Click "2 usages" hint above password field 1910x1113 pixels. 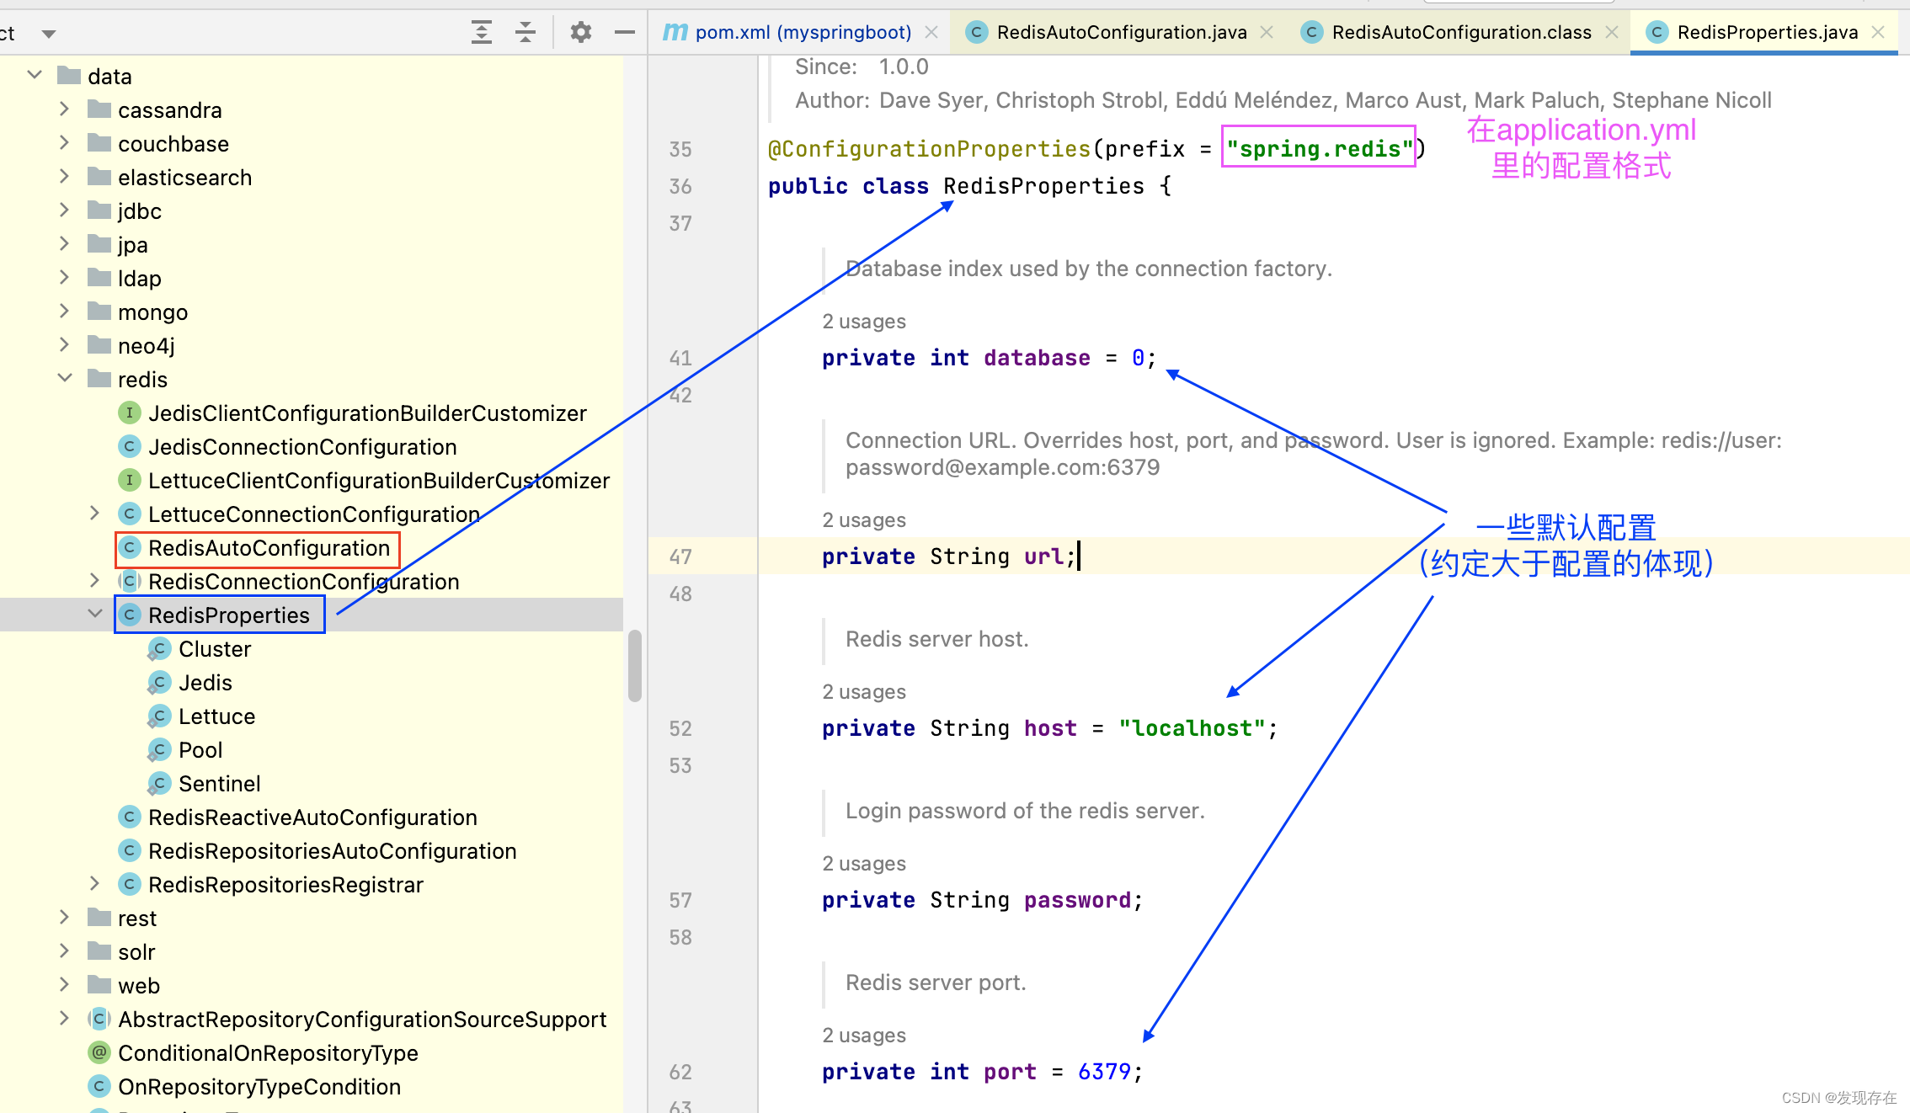click(x=864, y=864)
